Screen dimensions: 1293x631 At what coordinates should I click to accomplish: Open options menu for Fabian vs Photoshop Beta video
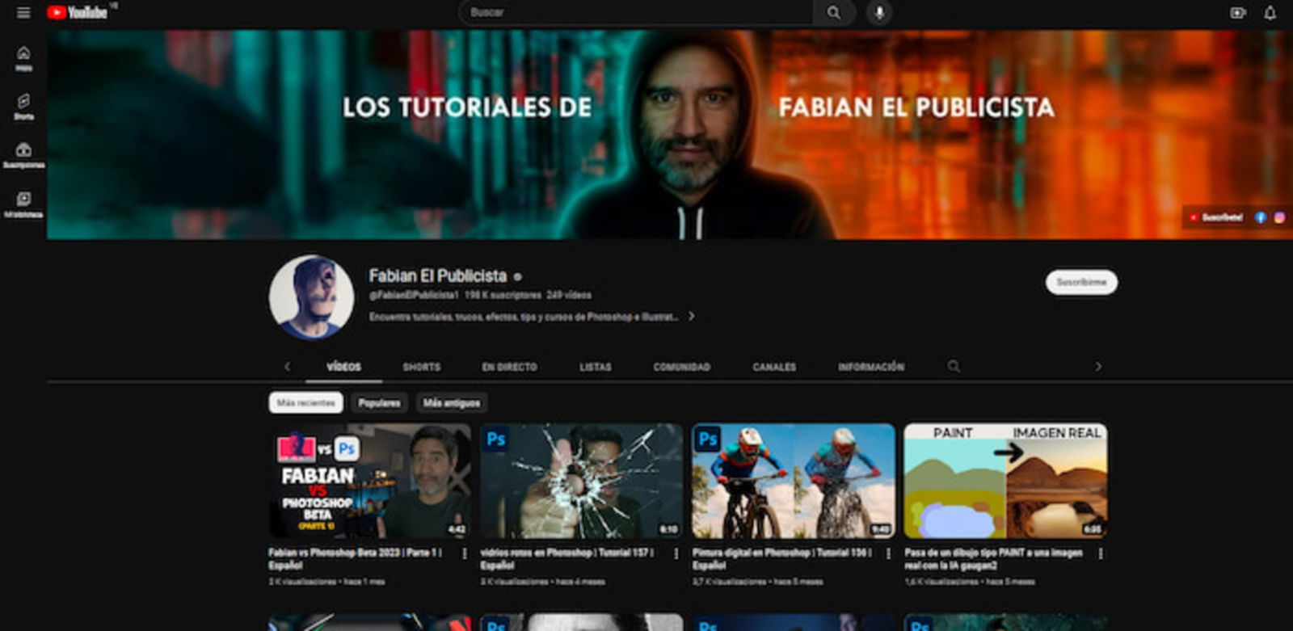tap(465, 553)
